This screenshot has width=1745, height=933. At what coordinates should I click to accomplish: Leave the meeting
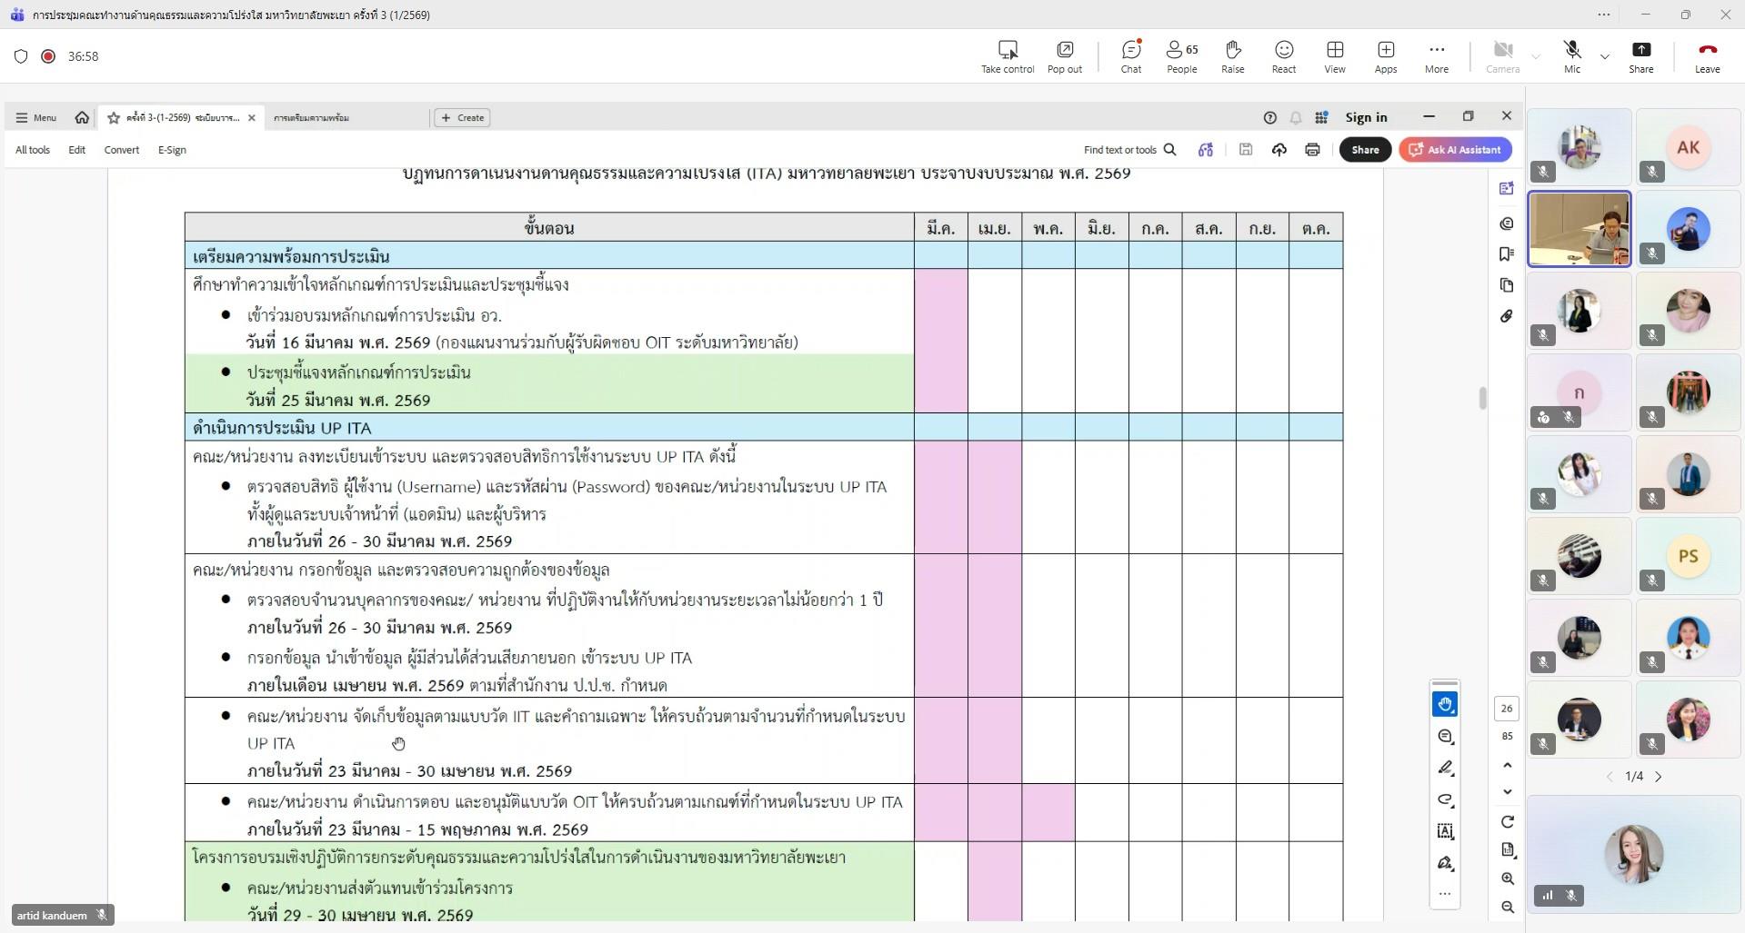[1707, 56]
